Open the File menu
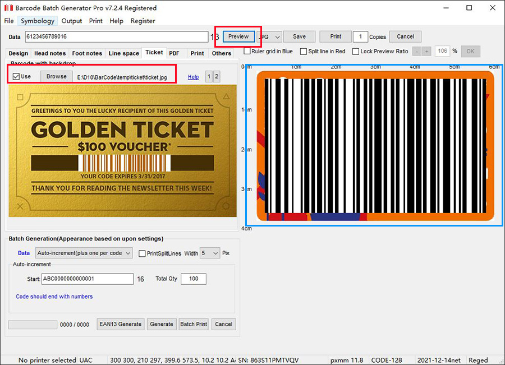This screenshot has height=365, width=505. (9, 21)
